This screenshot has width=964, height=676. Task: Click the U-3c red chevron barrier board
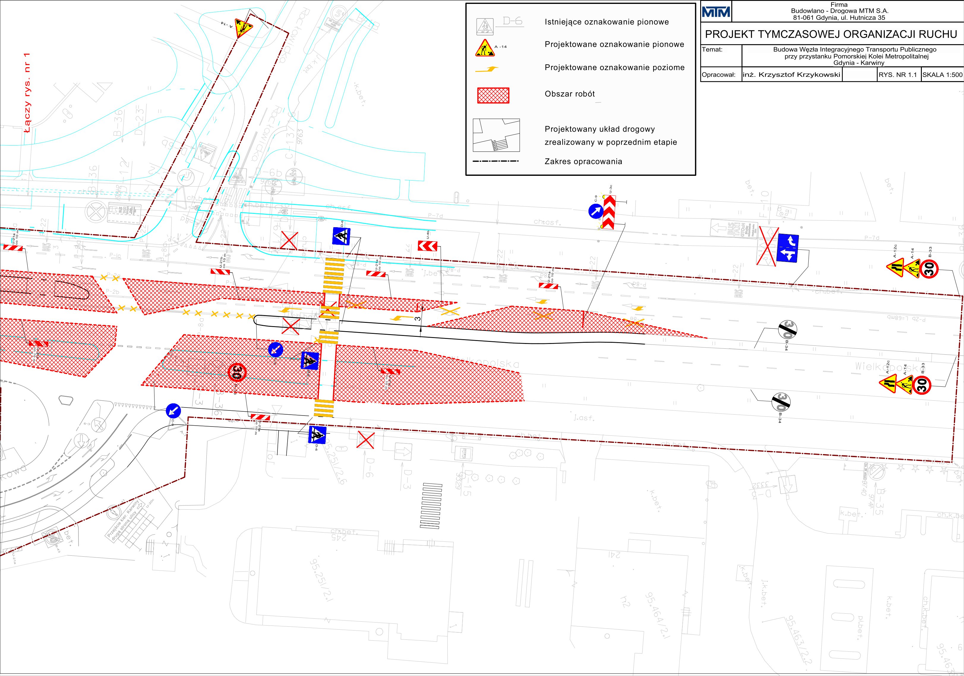[609, 212]
